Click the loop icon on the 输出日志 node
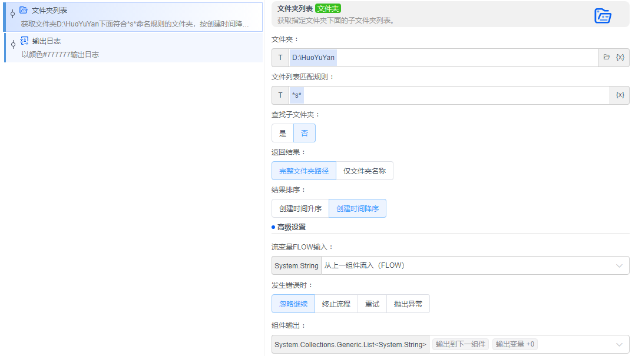The image size is (632, 356). pos(23,41)
